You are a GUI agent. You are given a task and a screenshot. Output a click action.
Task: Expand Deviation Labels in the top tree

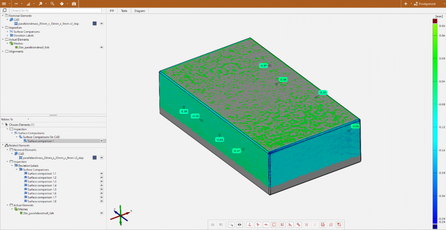pyautogui.click(x=7, y=36)
